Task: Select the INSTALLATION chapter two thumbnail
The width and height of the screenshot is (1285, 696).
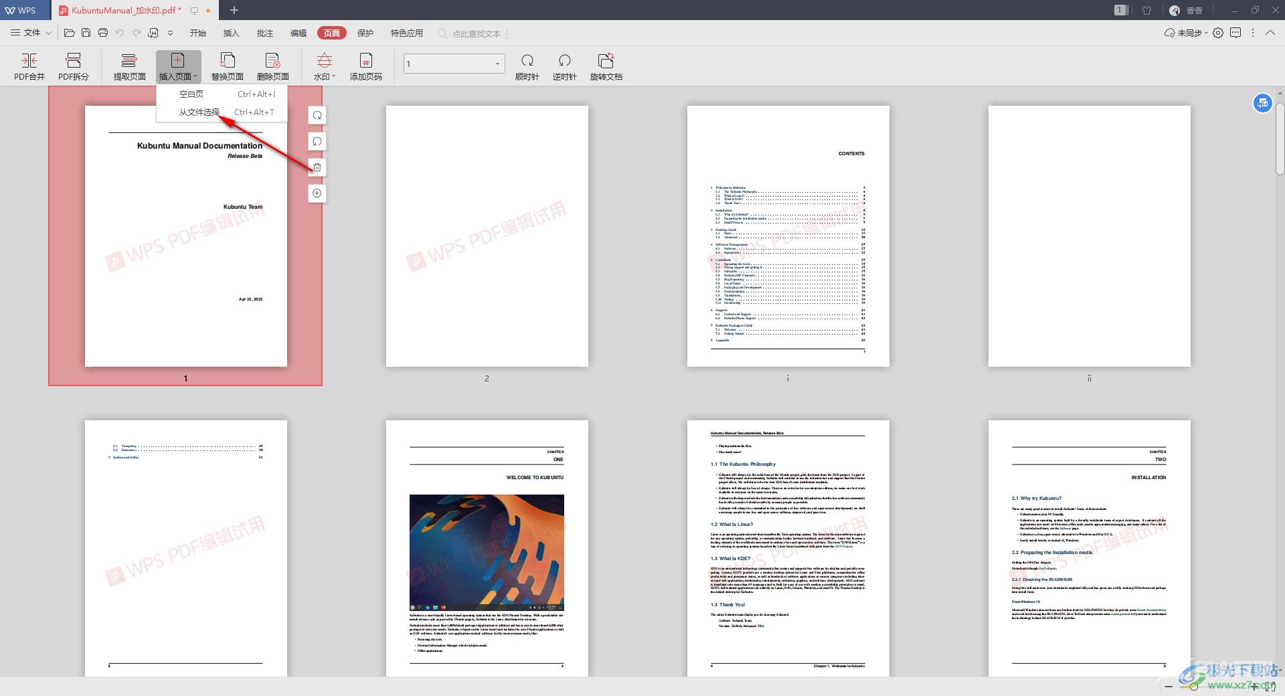Action: (1090, 548)
